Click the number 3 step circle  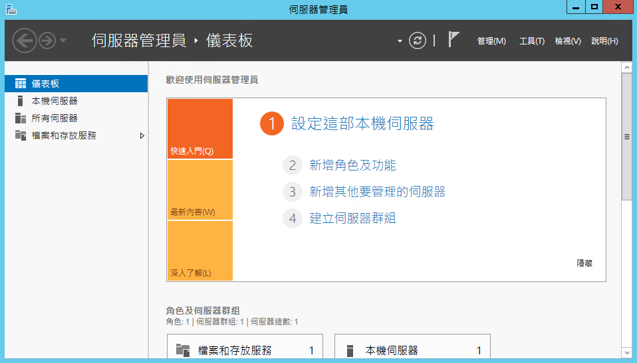[293, 191]
